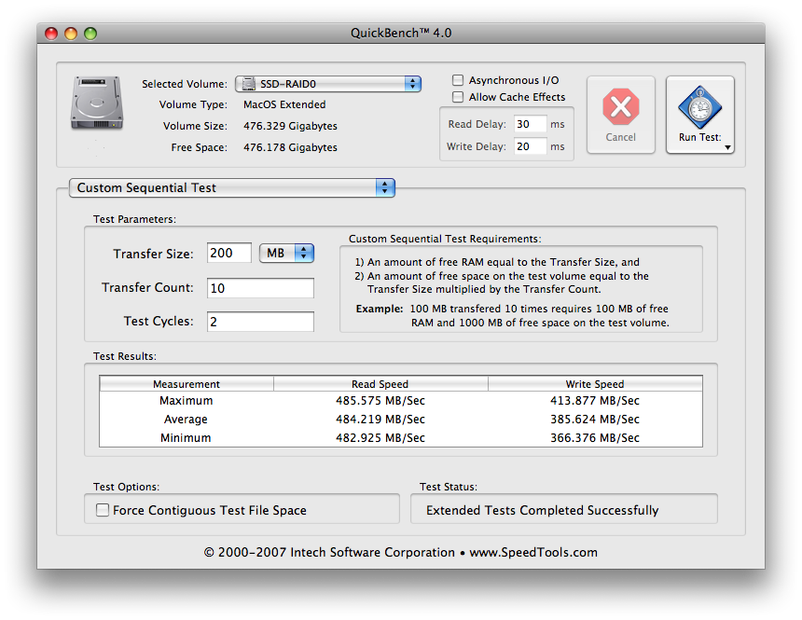
Task: Click read speed value 484.219 MB/Sec
Action: 380,420
